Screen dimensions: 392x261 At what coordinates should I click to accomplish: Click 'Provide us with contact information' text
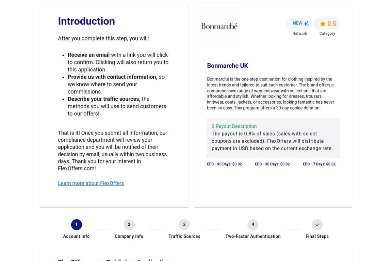pyautogui.click(x=113, y=77)
